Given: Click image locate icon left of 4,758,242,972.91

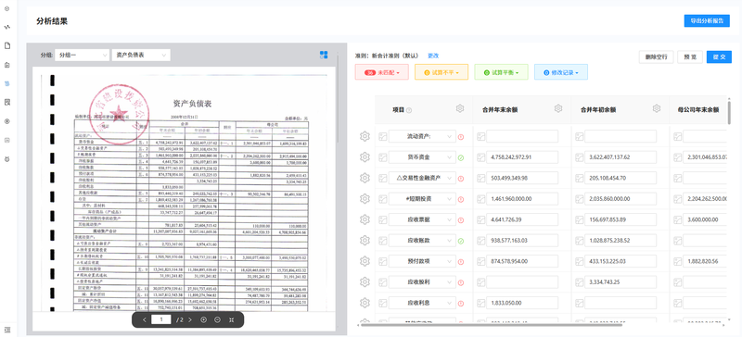Looking at the screenshot, I should [480, 156].
